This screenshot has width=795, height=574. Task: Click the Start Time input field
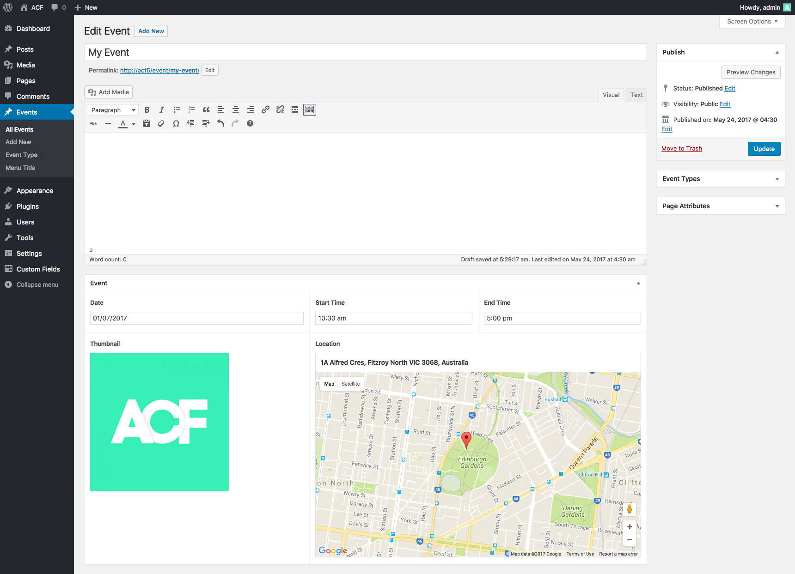pos(393,318)
